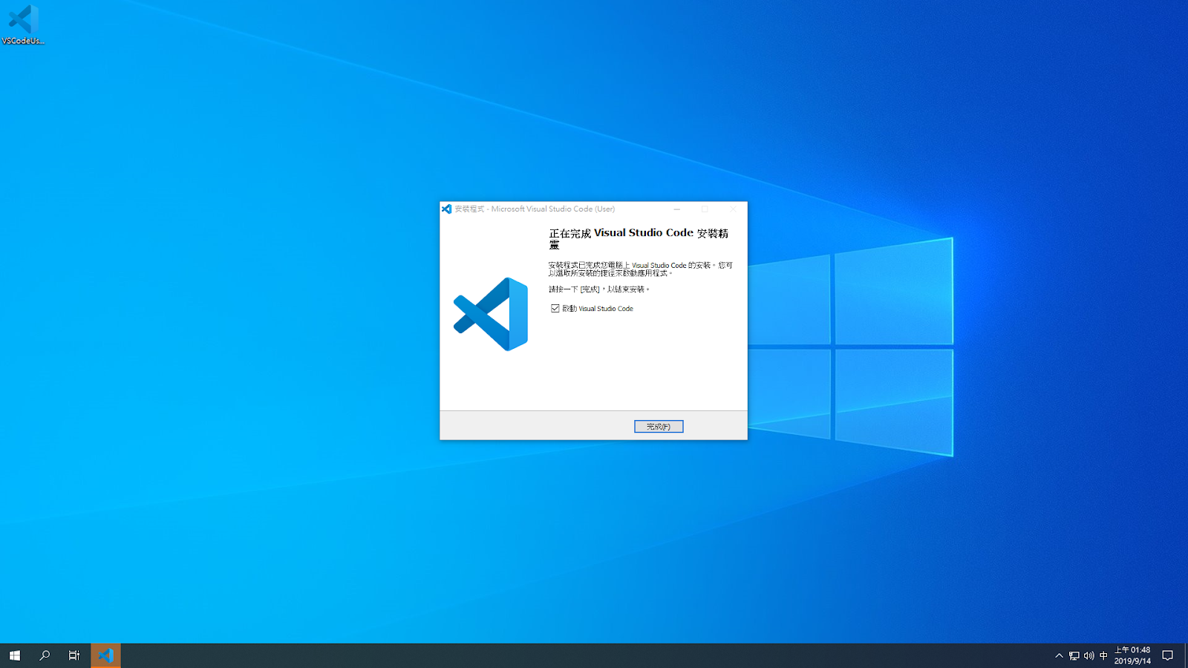
Task: Click the text 請按一下 [完成]，以結束安裝
Action: (x=599, y=289)
